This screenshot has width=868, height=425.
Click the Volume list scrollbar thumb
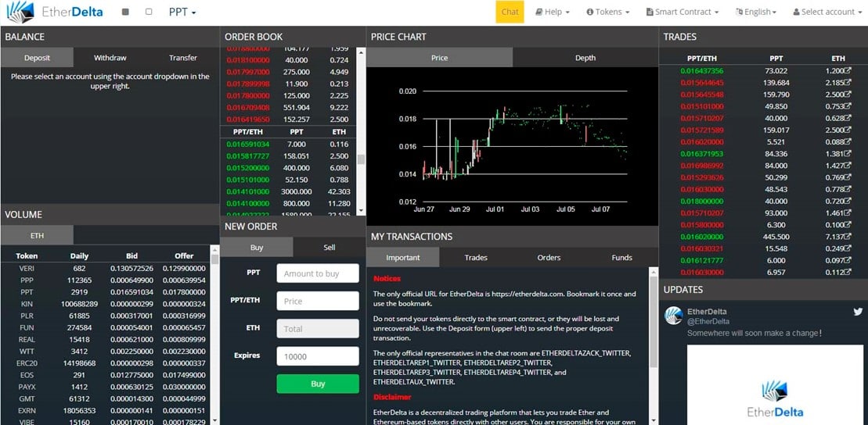[214, 259]
